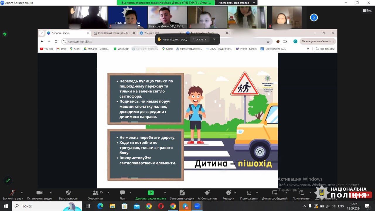This screenshot has height=211, width=375.
Task: Open the Приложения apps icon
Action: 249,193
